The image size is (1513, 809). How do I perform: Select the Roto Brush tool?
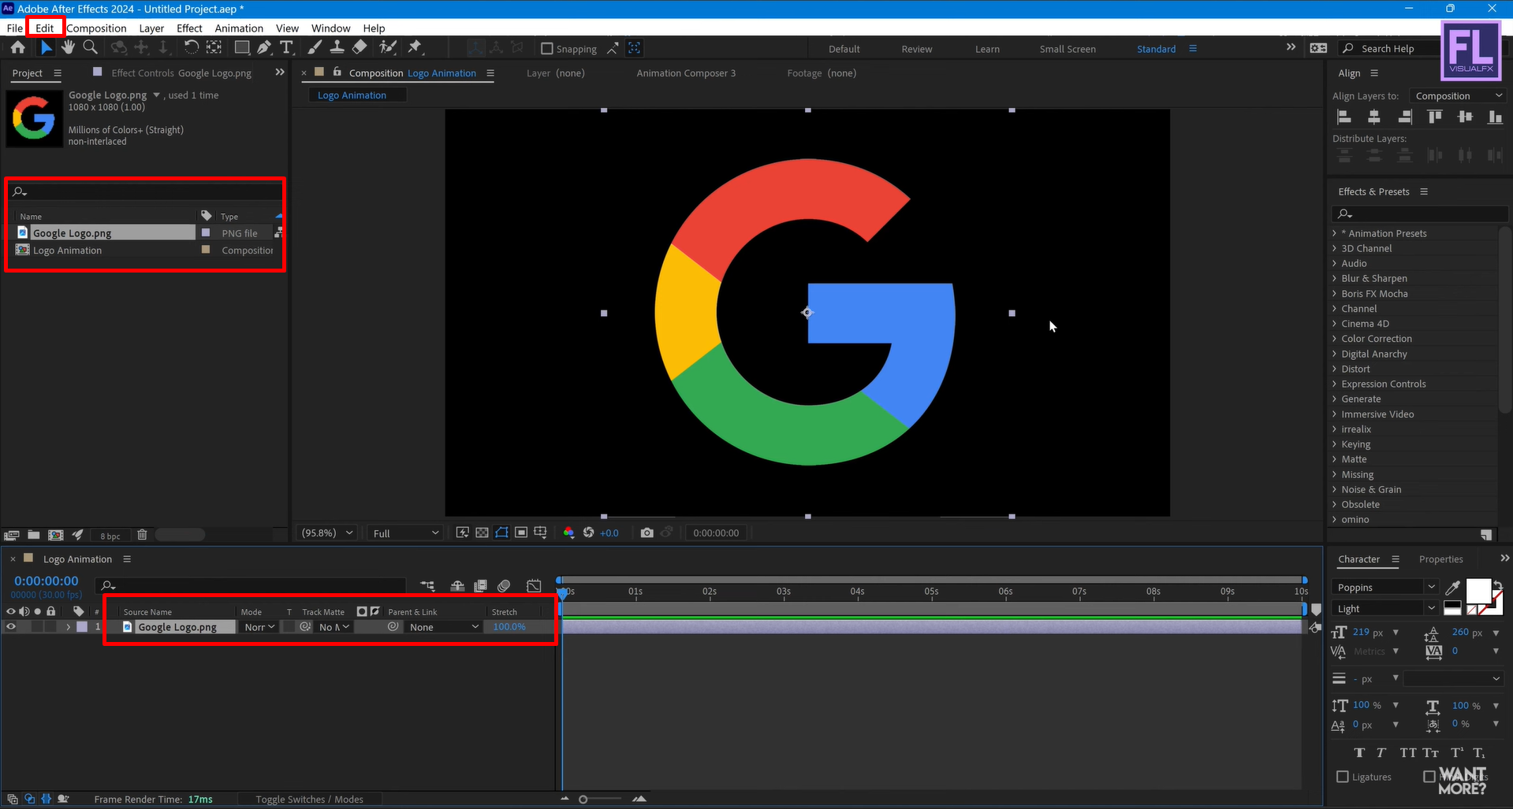(387, 48)
